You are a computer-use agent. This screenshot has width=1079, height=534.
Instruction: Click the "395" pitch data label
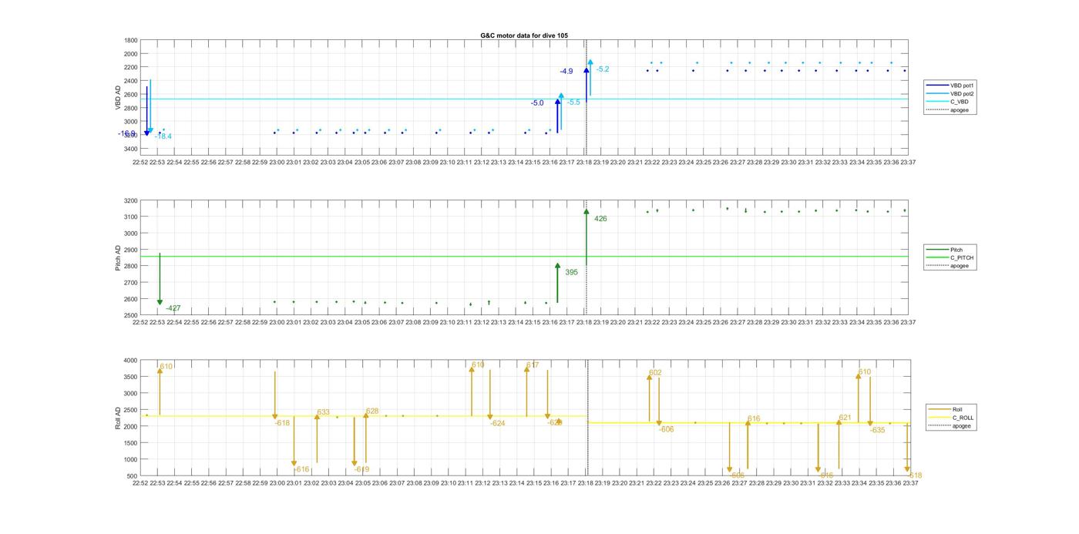pyautogui.click(x=571, y=272)
